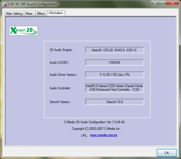Click the 'URL:' label
The image size is (181, 159).
pos(84,136)
